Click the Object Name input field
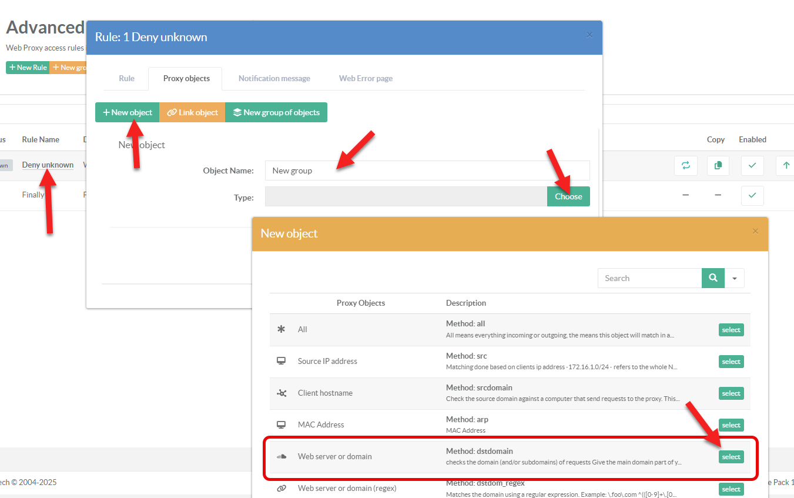 click(x=427, y=171)
